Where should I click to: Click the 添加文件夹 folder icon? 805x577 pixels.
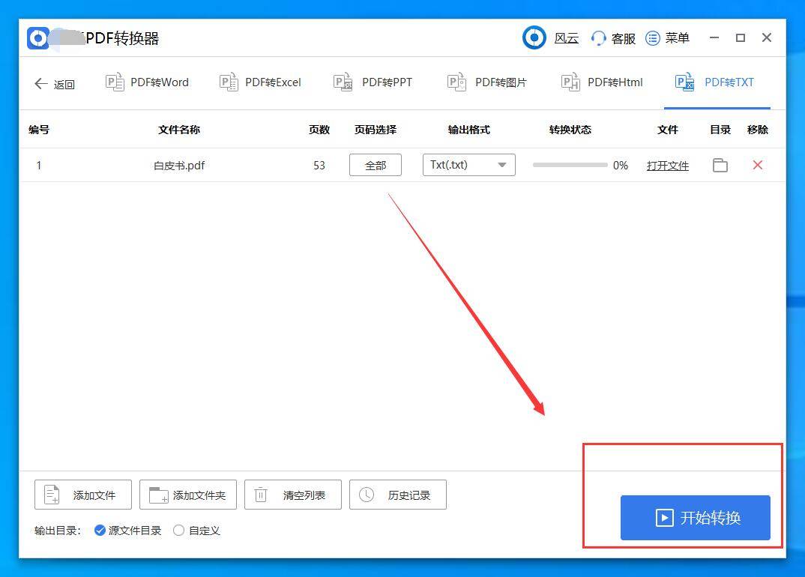click(158, 495)
